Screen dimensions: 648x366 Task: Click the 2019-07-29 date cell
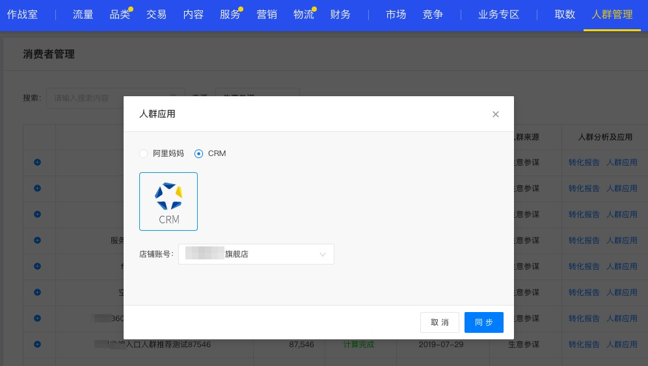pos(441,345)
